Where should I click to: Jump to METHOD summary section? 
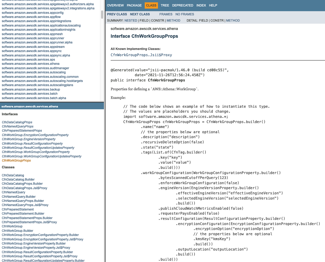tap(173, 21)
